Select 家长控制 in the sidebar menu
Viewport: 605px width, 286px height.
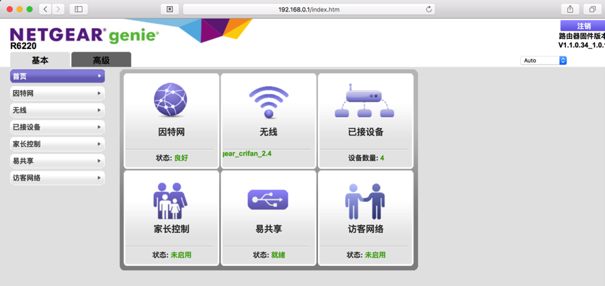[58, 144]
